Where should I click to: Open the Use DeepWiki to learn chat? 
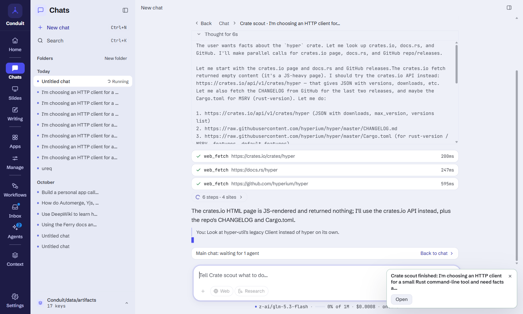[83, 214]
